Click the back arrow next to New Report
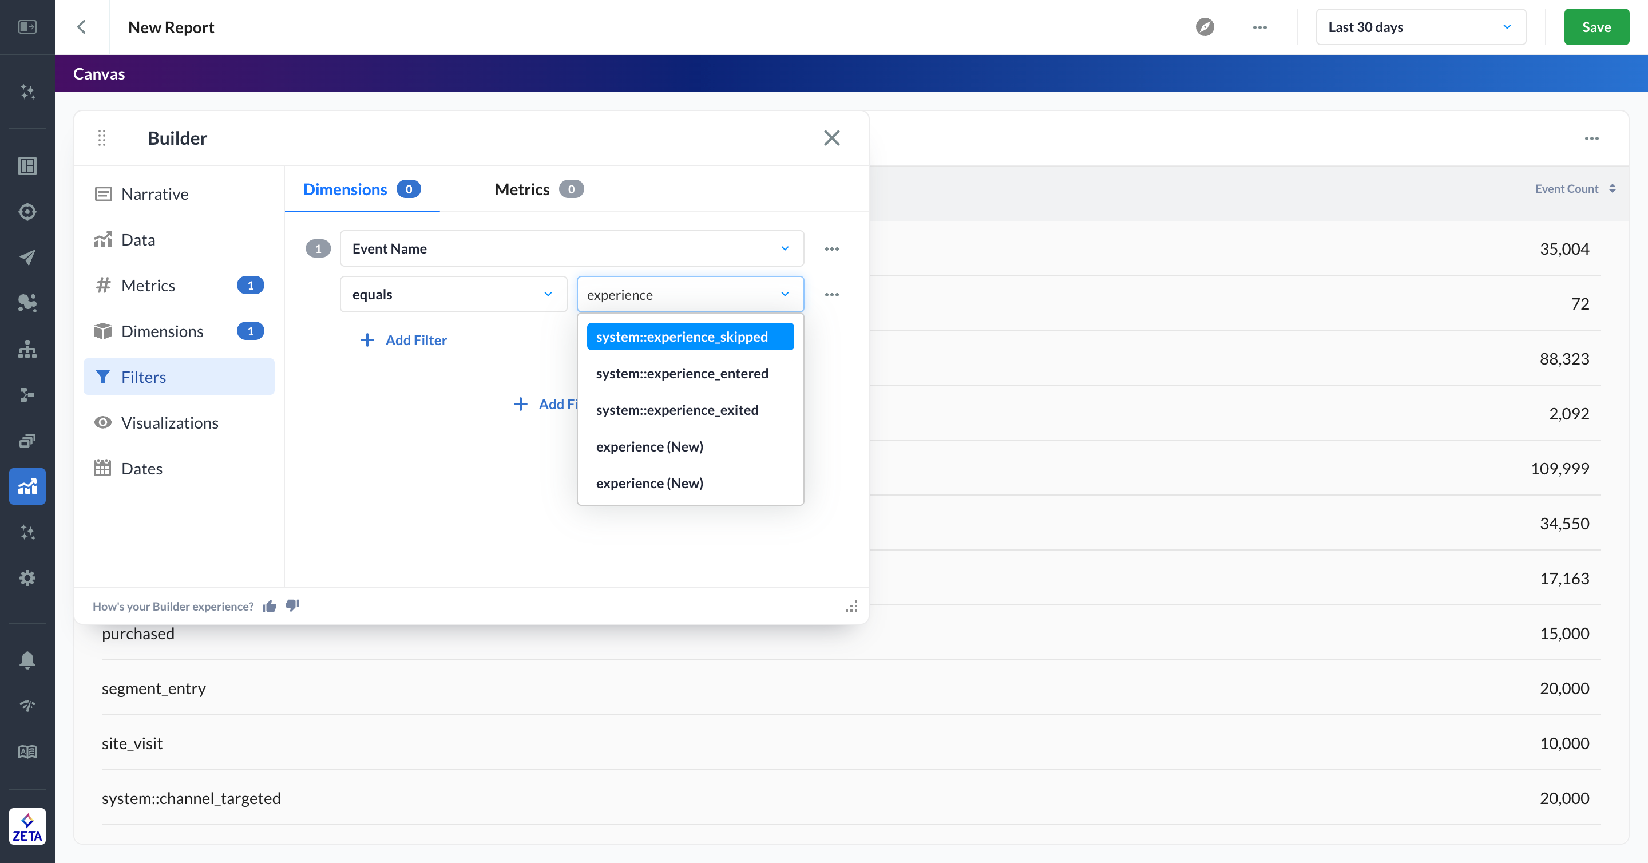Screen dimensions: 1648x863 click(x=81, y=27)
